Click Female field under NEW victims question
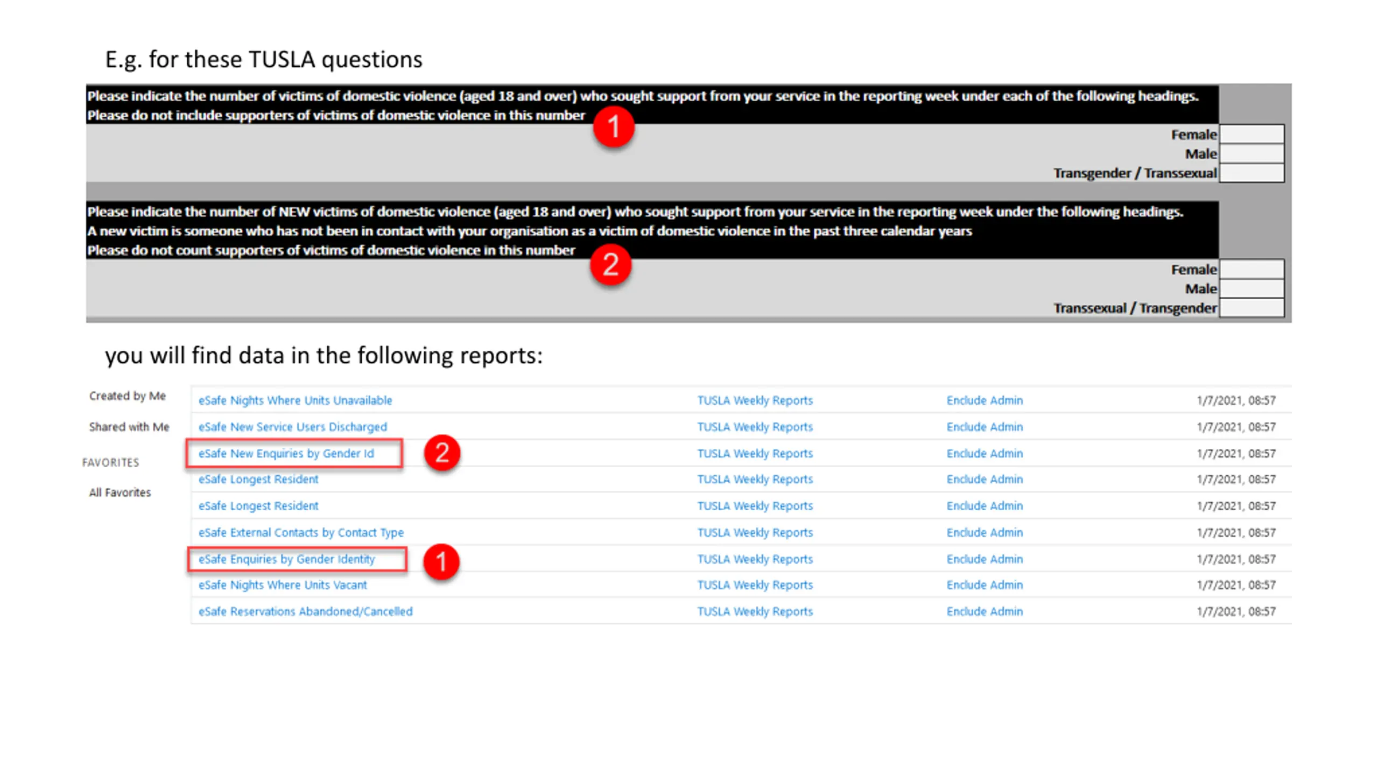The height and width of the screenshot is (775, 1378). coord(1252,269)
